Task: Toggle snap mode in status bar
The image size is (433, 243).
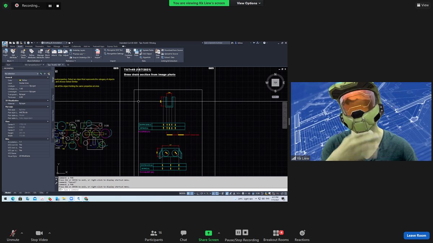Action: tap(192, 193)
